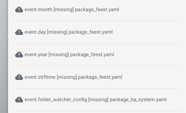186x113 pixels.
Task: Click the [missing] status of event.year
Action: point(59,55)
